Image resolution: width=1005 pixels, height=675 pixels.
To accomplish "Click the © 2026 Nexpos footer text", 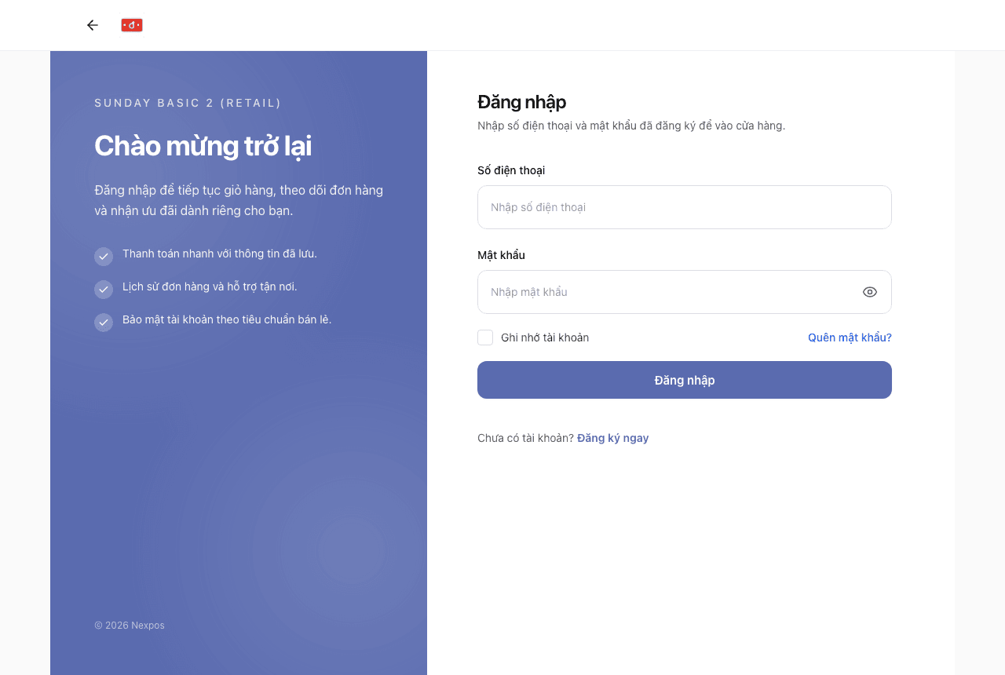I will pos(130,626).
